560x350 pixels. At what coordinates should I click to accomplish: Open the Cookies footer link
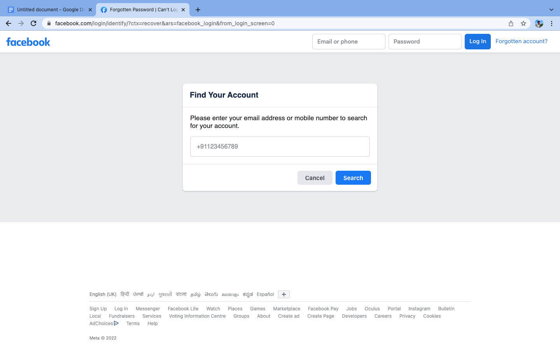[432, 316]
